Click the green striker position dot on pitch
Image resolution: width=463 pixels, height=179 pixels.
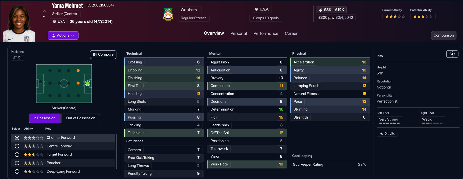pyautogui.click(x=87, y=83)
